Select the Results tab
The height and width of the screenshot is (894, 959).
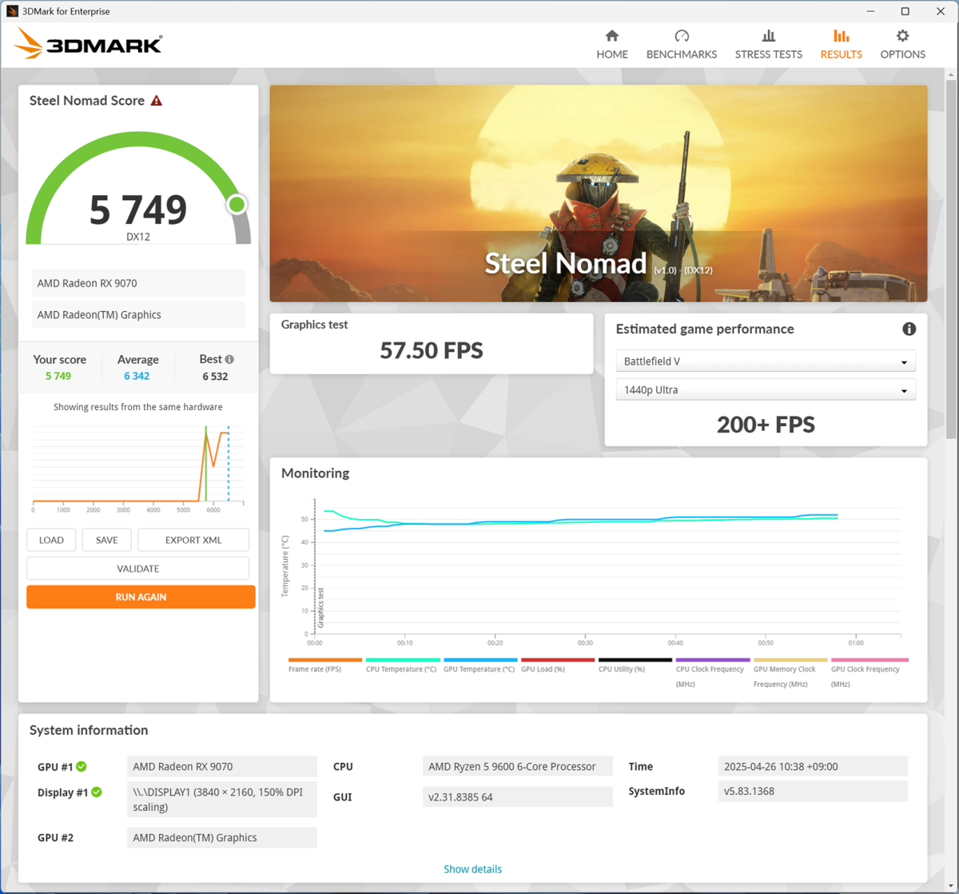(841, 45)
